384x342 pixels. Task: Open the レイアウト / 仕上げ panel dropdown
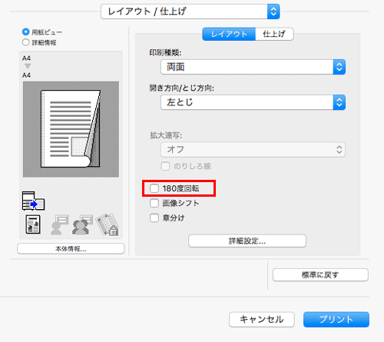190,12
